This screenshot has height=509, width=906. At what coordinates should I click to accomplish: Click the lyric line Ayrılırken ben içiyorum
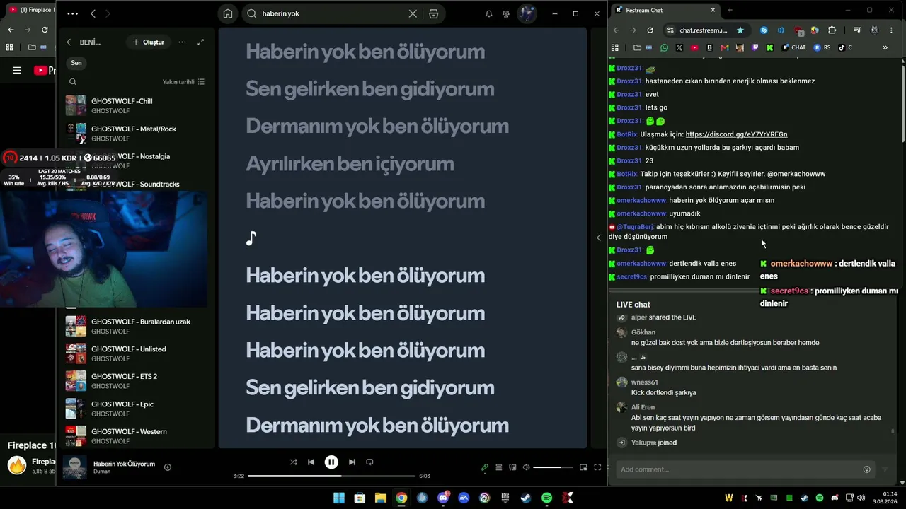(x=350, y=164)
